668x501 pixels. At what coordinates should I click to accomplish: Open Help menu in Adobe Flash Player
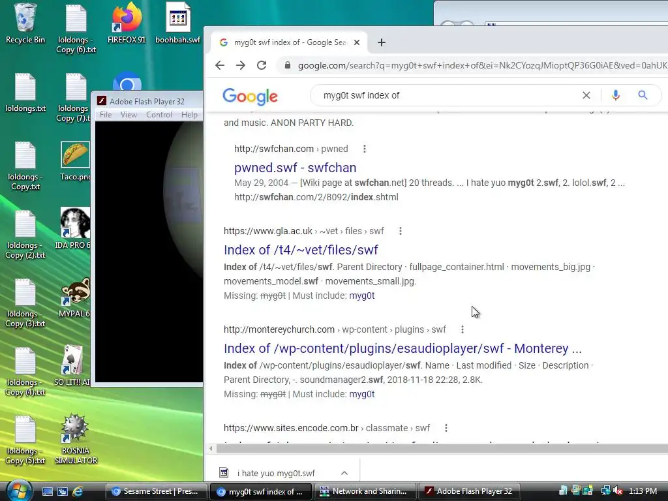point(189,115)
